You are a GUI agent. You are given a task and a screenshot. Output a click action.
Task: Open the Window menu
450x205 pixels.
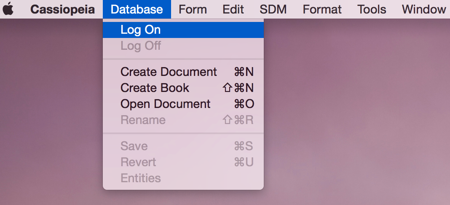point(424,9)
